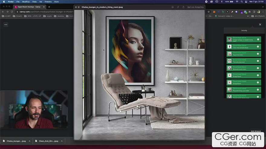Open Bluetooth status in menu bar
Viewport: 266px width, 149px height.
[222, 2]
